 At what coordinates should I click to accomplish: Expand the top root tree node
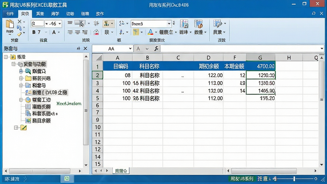(x=6, y=57)
